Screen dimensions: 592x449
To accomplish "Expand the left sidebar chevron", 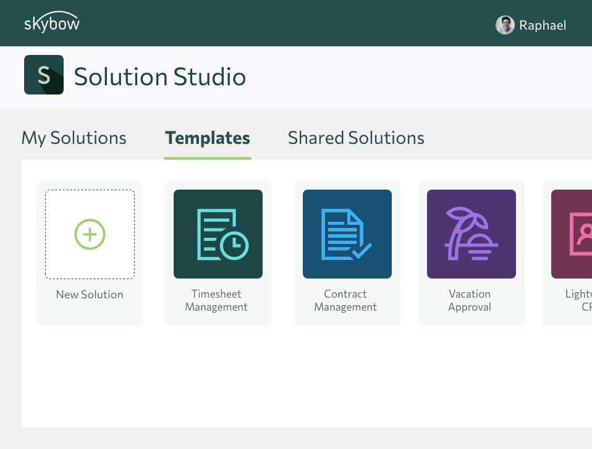I will click(14, 311).
